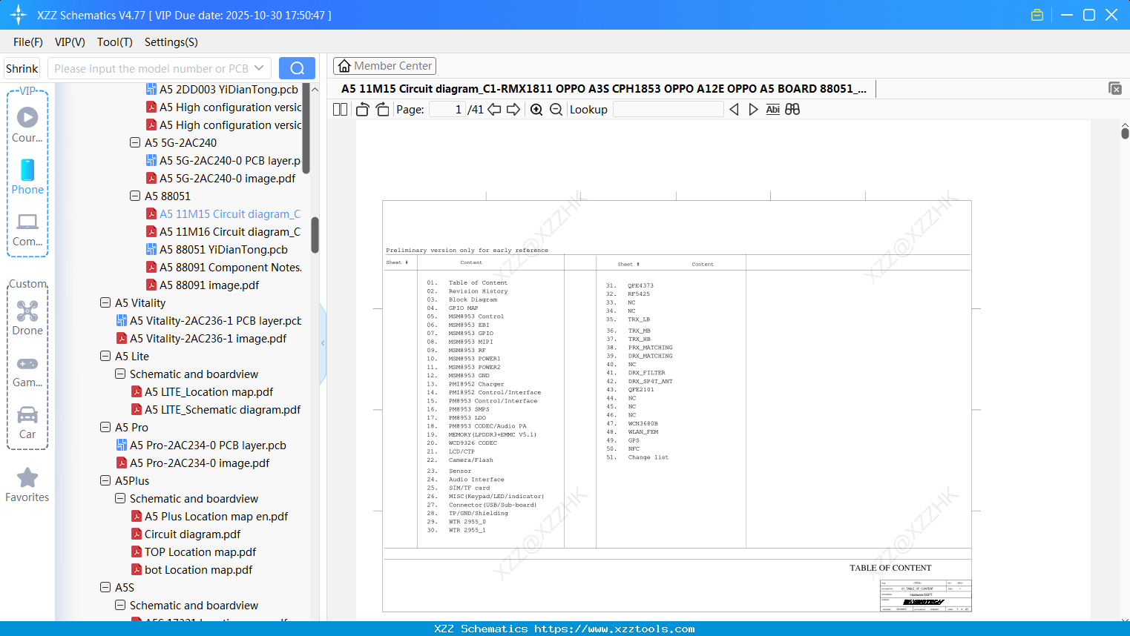Go to next page arrow

513,110
